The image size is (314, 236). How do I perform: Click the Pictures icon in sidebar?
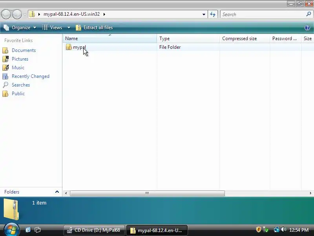click(5, 59)
